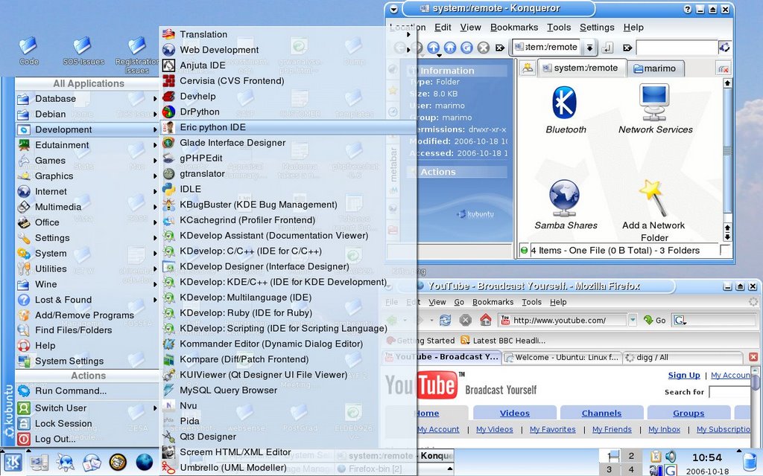Open KBugBuster KDE Bug Management
Screen dimensions: 763x476
[x=289, y=205]
